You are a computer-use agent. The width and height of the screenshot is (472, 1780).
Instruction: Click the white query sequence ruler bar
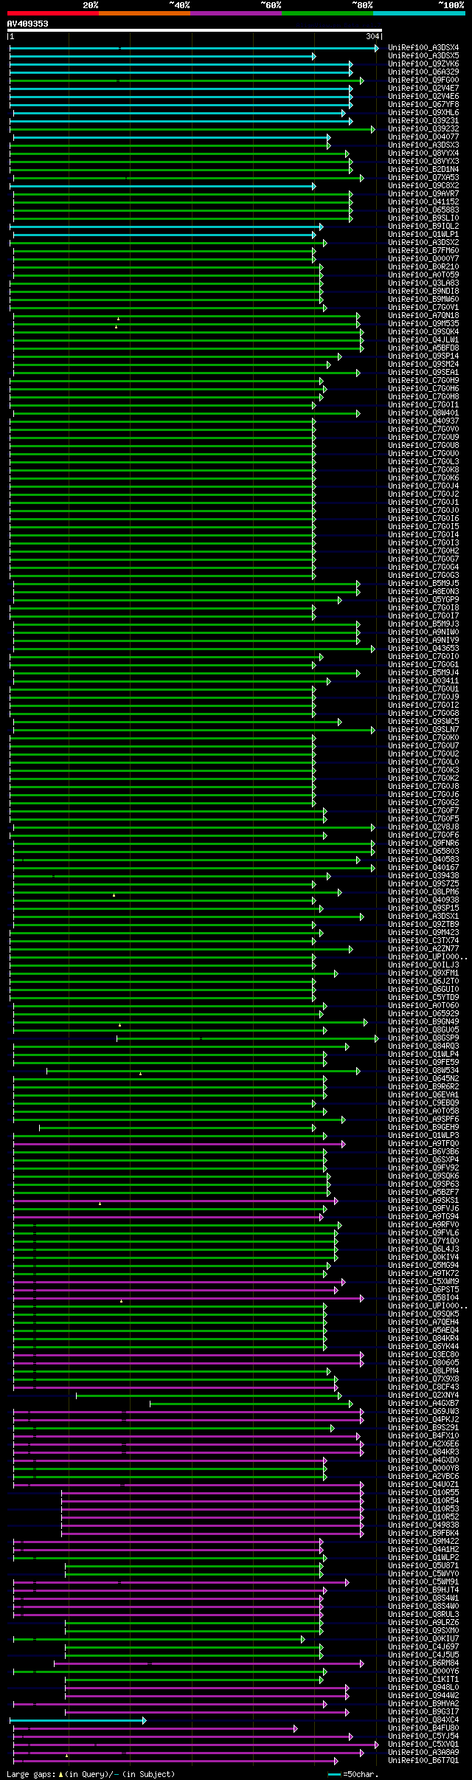(195, 30)
